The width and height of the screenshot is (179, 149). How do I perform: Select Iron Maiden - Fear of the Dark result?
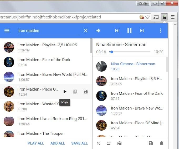pyautogui.click(x=46, y=62)
